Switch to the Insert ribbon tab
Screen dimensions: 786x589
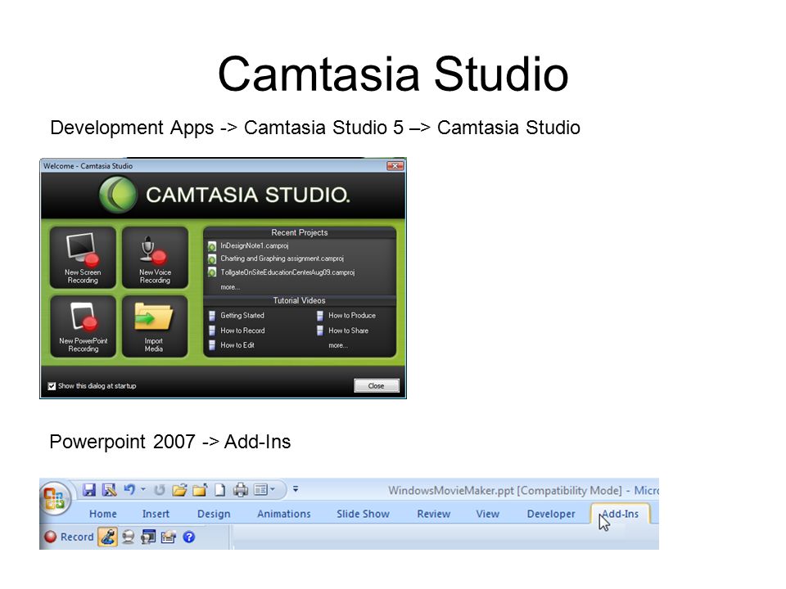(x=156, y=514)
